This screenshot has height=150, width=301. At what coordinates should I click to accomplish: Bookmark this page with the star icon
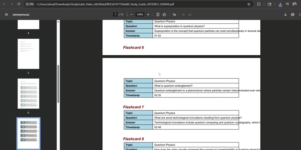(249, 4)
